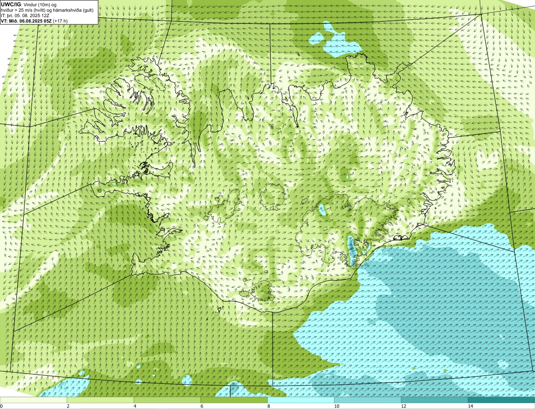Select the teal 12–14 m/s swatch
This screenshot has width=535, height=409.
435,400
